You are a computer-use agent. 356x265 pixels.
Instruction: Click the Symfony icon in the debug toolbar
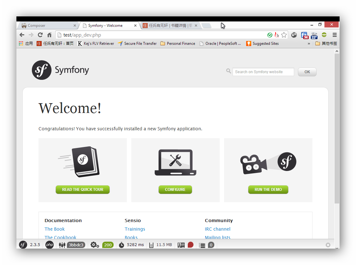(23, 245)
